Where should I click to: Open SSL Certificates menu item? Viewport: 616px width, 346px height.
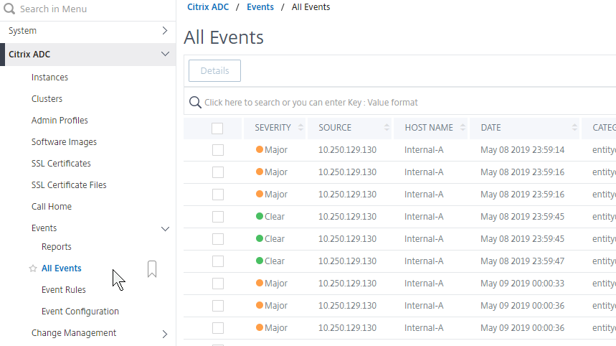(61, 164)
